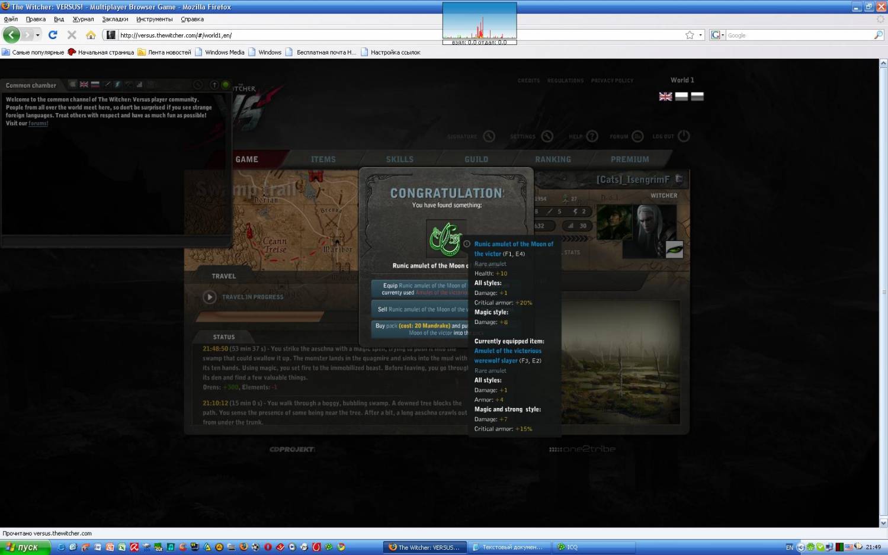Click the bookmark star in the address bar
Image resolution: width=888 pixels, height=555 pixels.
click(x=690, y=35)
